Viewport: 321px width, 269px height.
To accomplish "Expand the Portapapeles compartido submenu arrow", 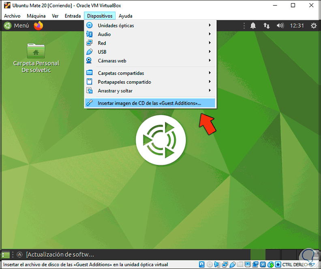I will click(x=210, y=82).
